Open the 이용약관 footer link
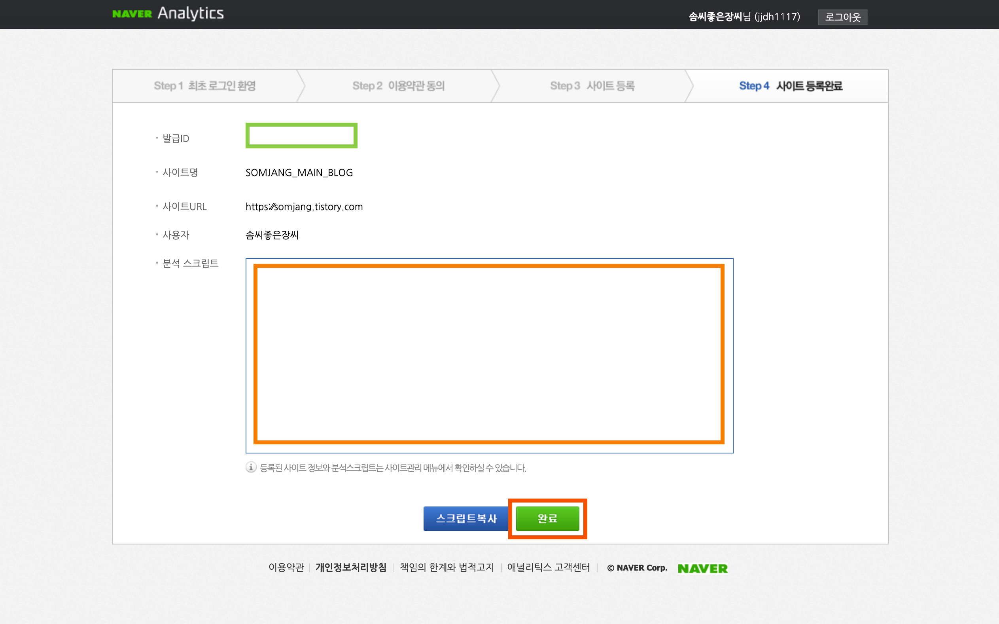 (286, 567)
